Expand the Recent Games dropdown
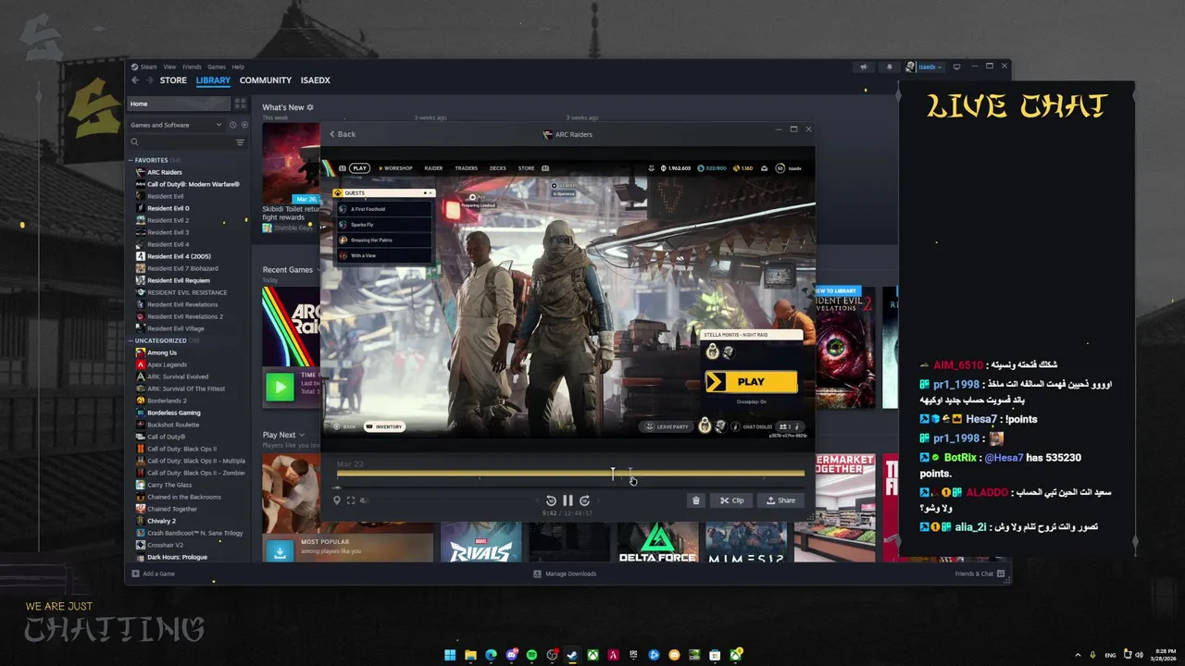This screenshot has height=666, width=1185. [x=317, y=270]
